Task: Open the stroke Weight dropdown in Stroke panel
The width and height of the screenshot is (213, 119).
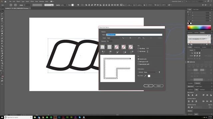Action: (x=202, y=50)
